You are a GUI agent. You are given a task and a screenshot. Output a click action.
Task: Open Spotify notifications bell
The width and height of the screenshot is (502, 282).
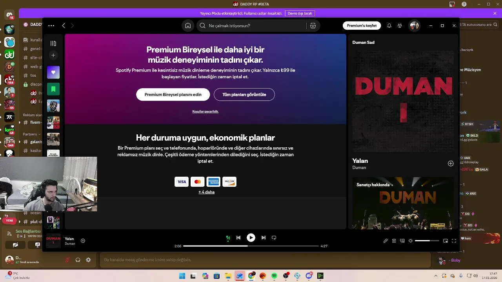[389, 25]
